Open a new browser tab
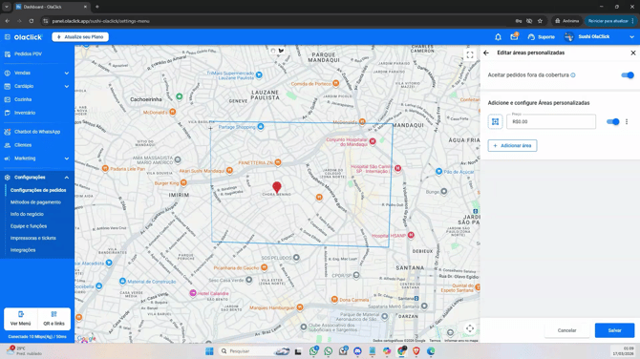 97,7
